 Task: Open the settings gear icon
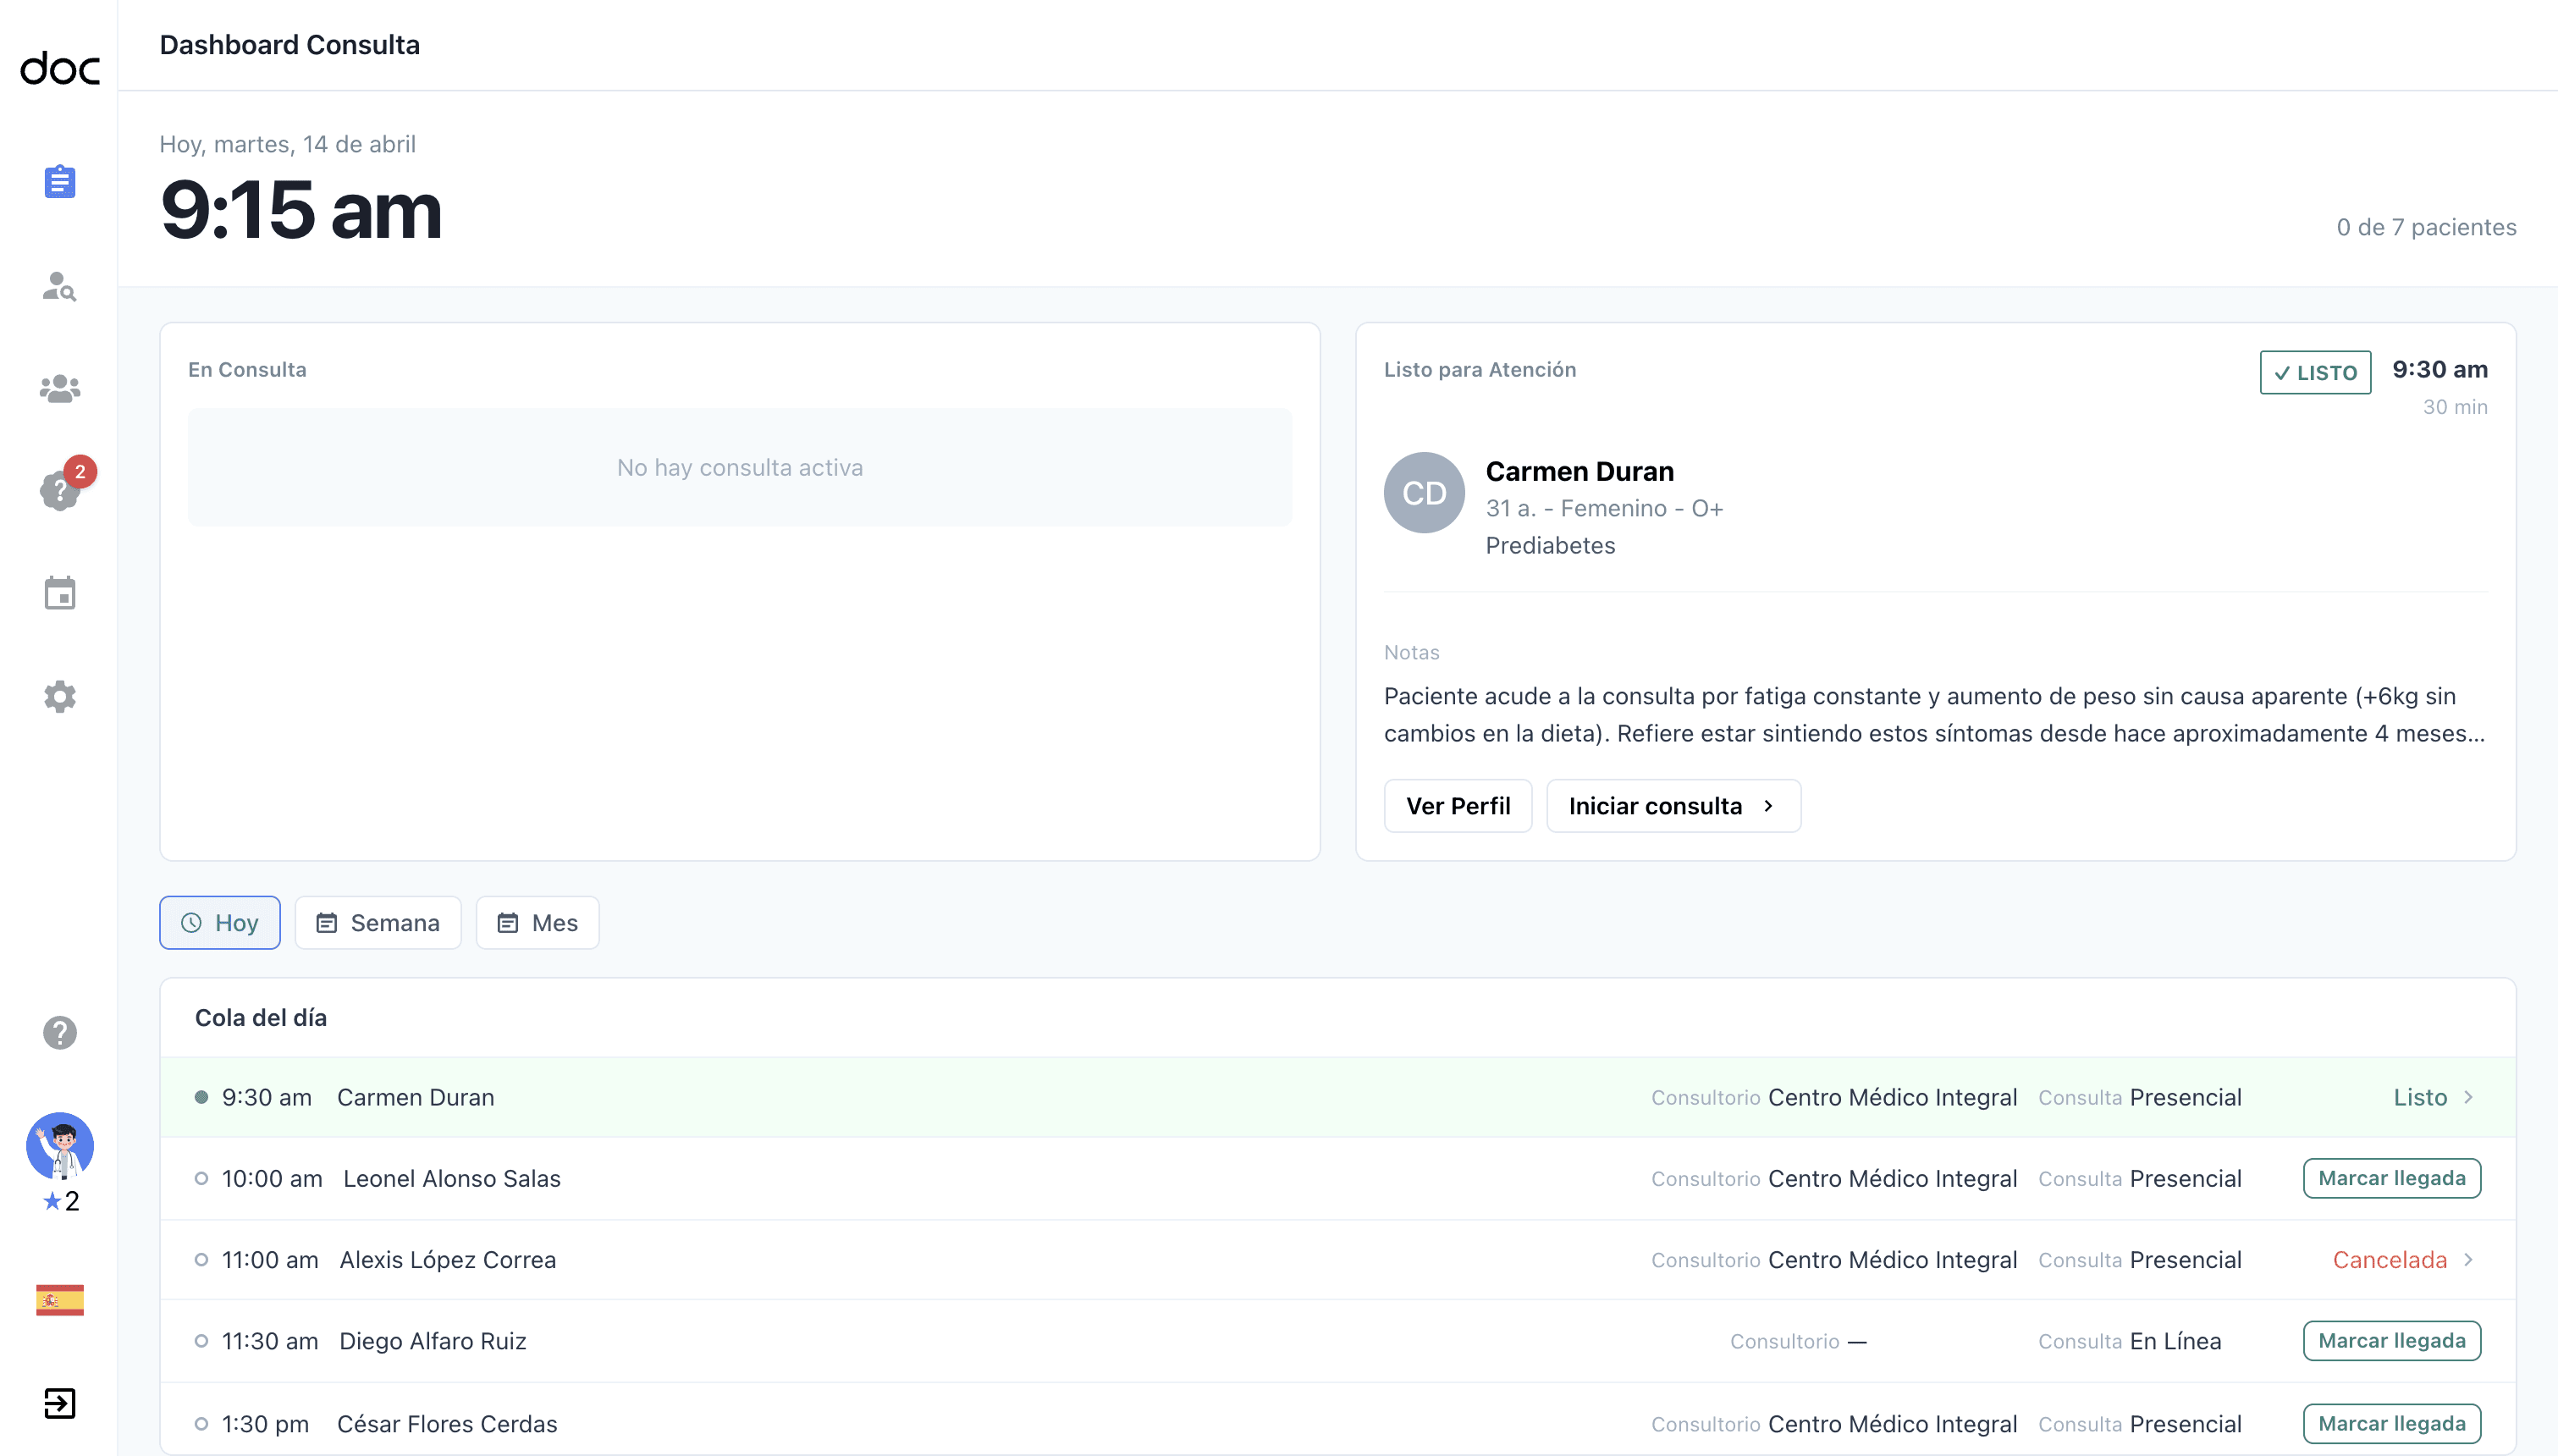(60, 696)
